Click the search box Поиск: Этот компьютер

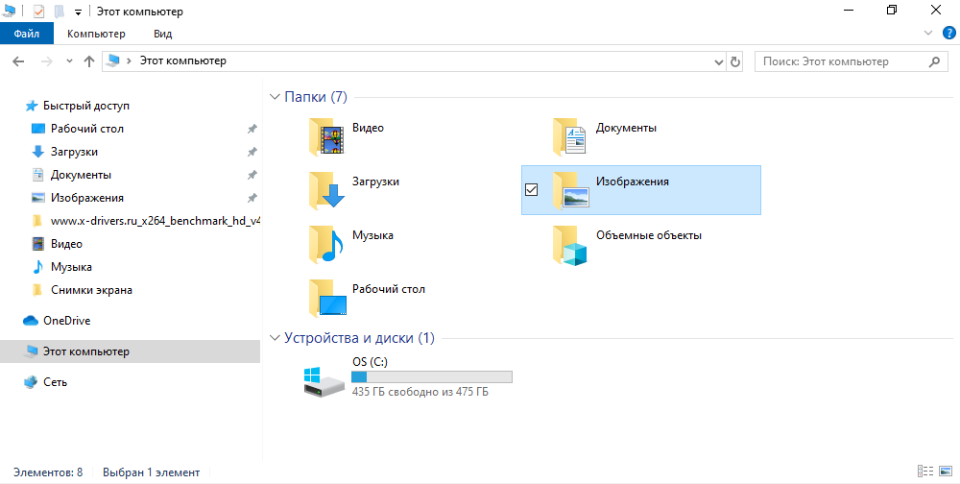point(840,61)
